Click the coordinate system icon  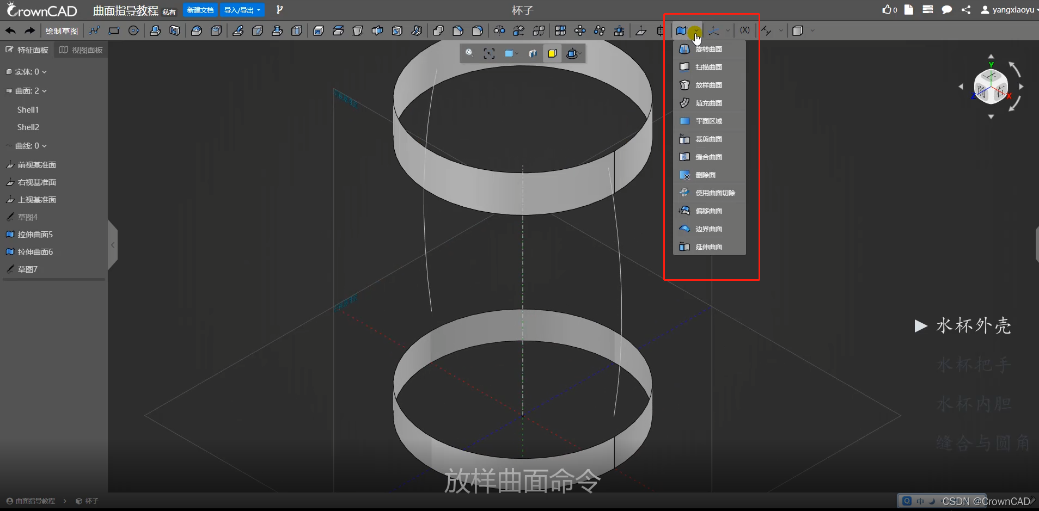pos(714,30)
